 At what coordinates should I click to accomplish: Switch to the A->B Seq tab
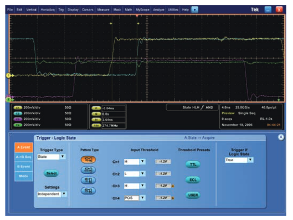pos(24,157)
